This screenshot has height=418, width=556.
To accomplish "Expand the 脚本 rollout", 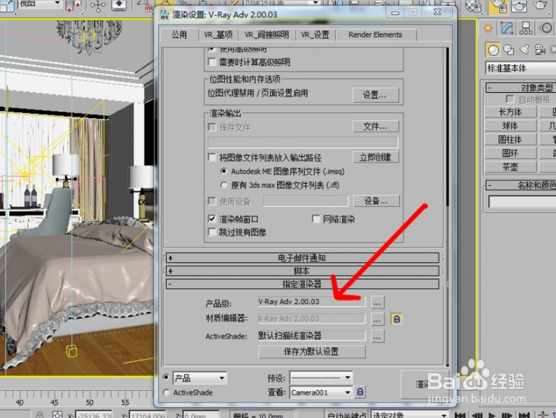I will (x=302, y=271).
